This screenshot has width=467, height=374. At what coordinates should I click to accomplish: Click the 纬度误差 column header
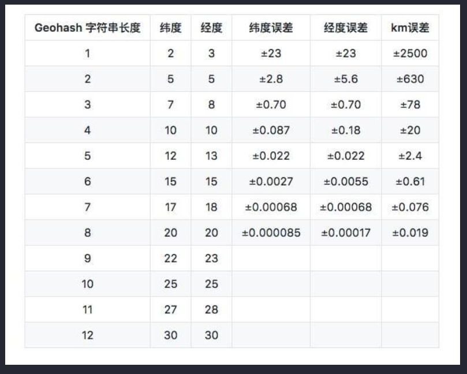(x=270, y=27)
